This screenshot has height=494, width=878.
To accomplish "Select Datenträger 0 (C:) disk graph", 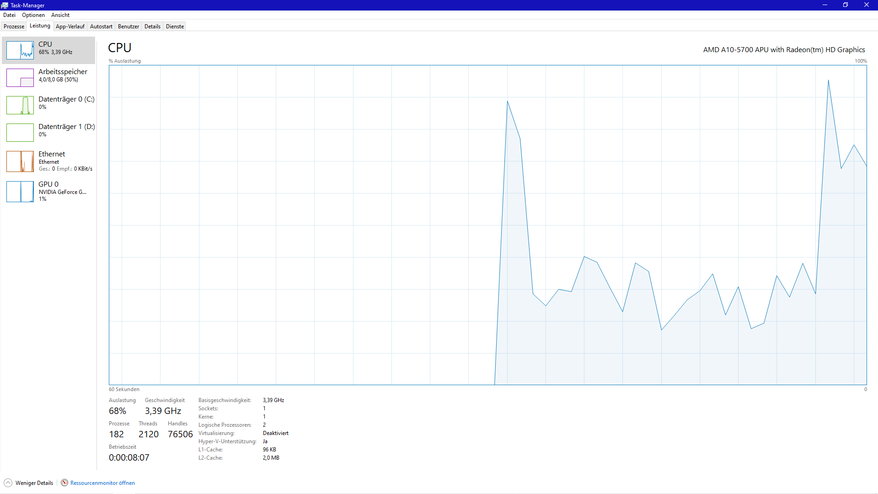I will [x=20, y=105].
